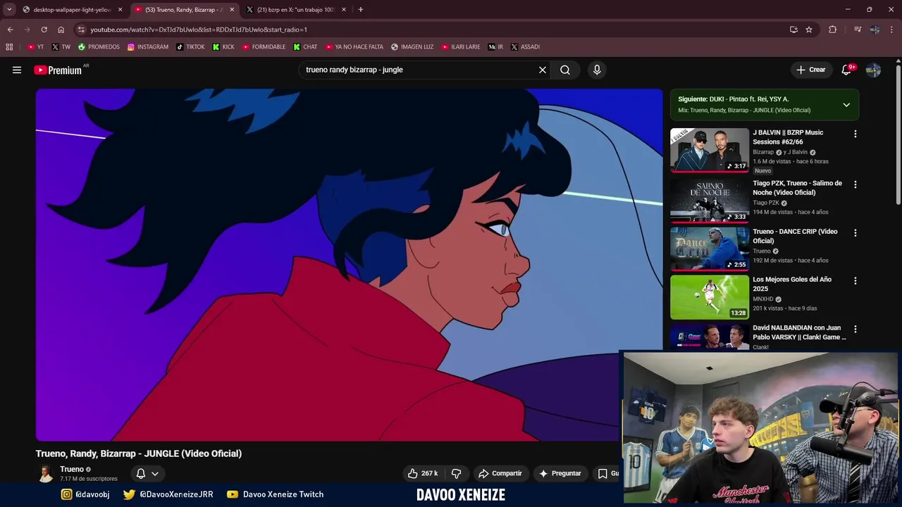Open the TIKTOK bookmark
This screenshot has width=902, height=507.
pyautogui.click(x=190, y=46)
